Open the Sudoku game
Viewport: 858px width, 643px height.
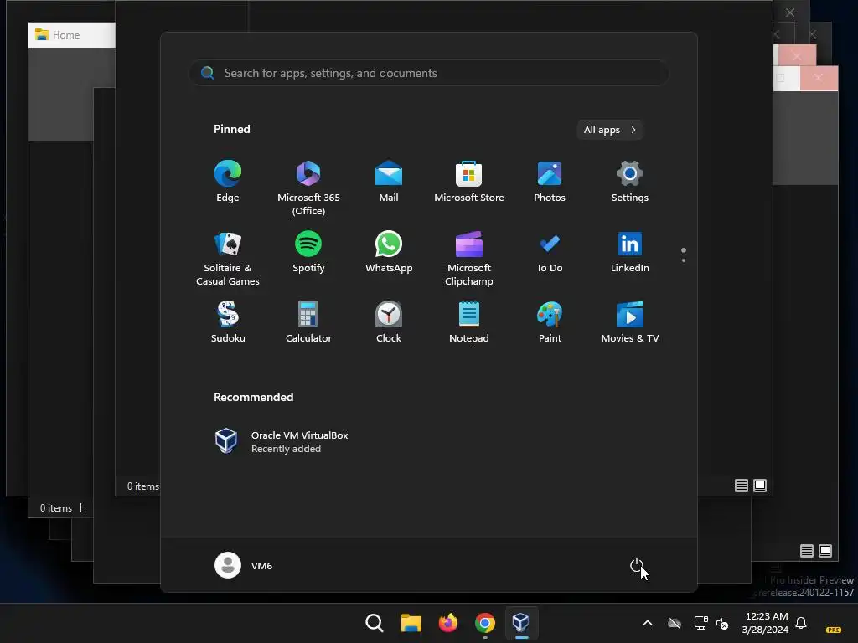[x=228, y=322]
